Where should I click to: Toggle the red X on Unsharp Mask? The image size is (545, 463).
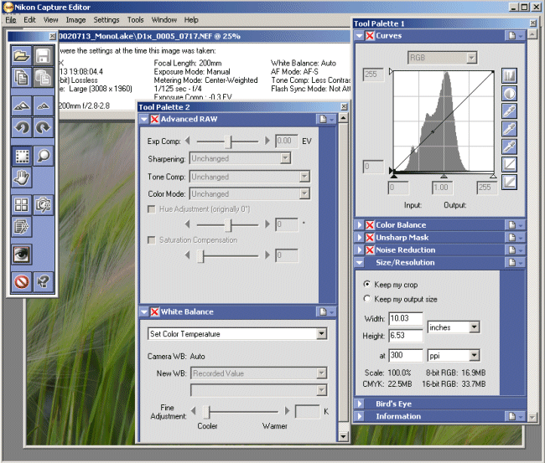pos(370,238)
